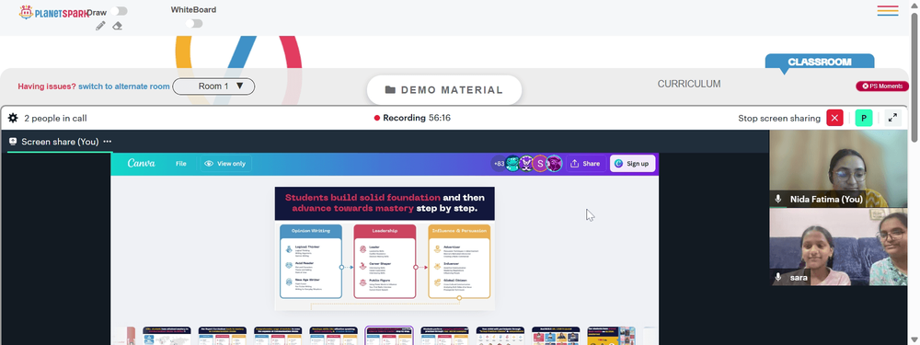The height and width of the screenshot is (345, 920).
Task: Select the yellow slide thumbnail with photos
Action: point(612,336)
